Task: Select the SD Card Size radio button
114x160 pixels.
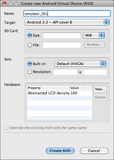Action: coord(30,36)
